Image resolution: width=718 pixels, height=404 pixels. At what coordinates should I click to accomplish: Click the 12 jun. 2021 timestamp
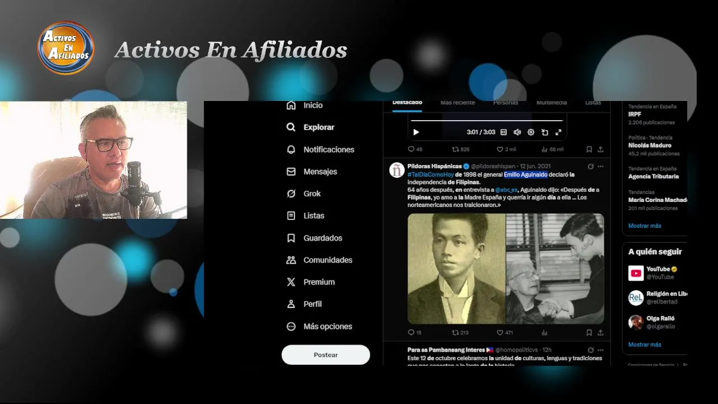click(x=535, y=167)
